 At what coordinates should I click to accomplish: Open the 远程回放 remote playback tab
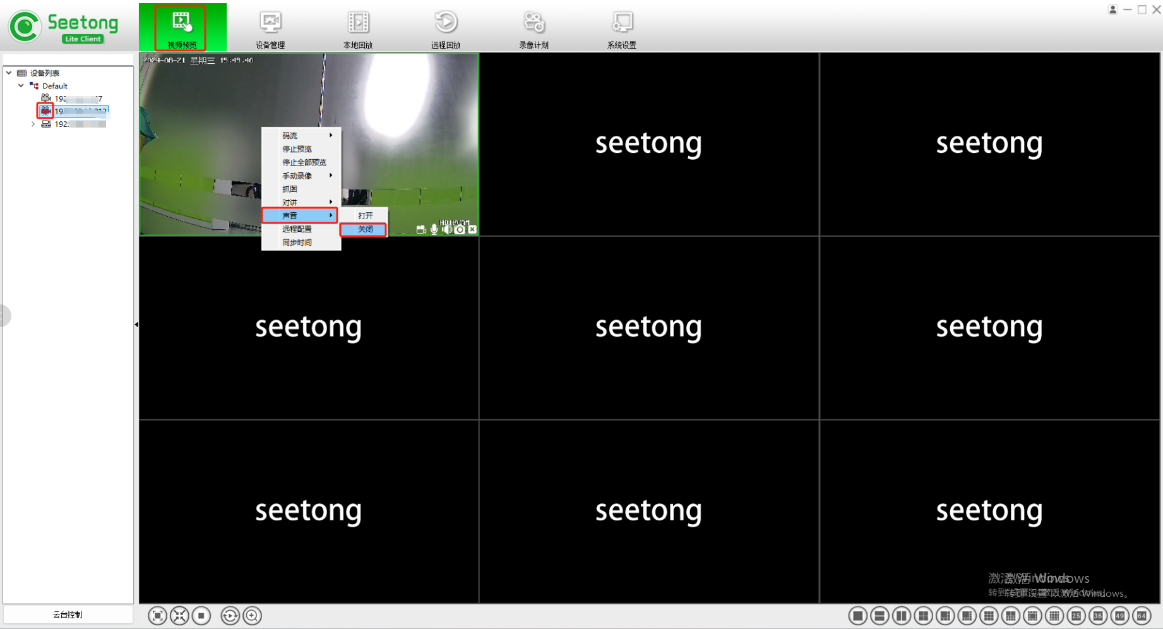(x=446, y=28)
